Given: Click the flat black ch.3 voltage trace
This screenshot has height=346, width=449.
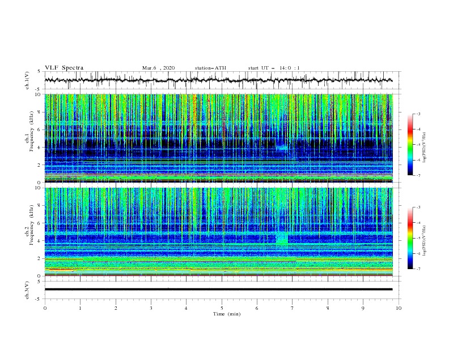Looking at the screenshot, I should click(x=218, y=289).
